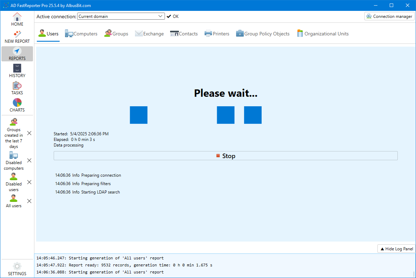Close the 'Disabled computers' shortcut
416x278 pixels.
click(x=29, y=161)
